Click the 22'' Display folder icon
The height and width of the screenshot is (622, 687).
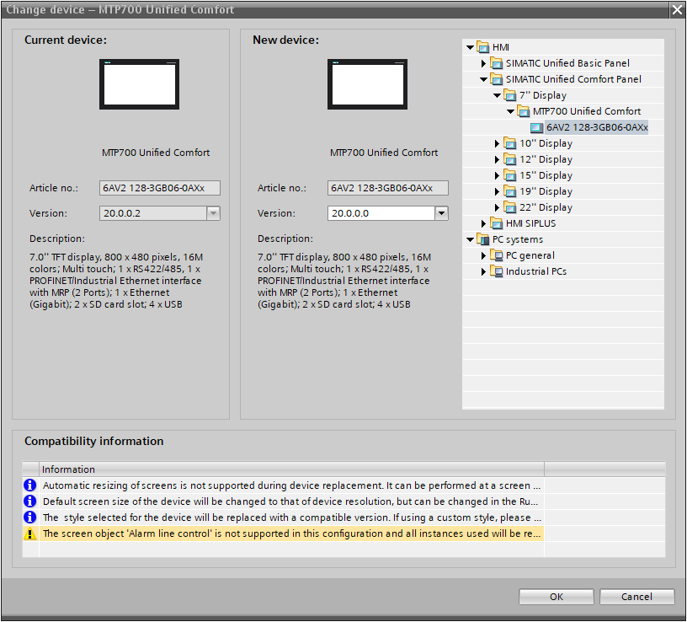click(509, 207)
